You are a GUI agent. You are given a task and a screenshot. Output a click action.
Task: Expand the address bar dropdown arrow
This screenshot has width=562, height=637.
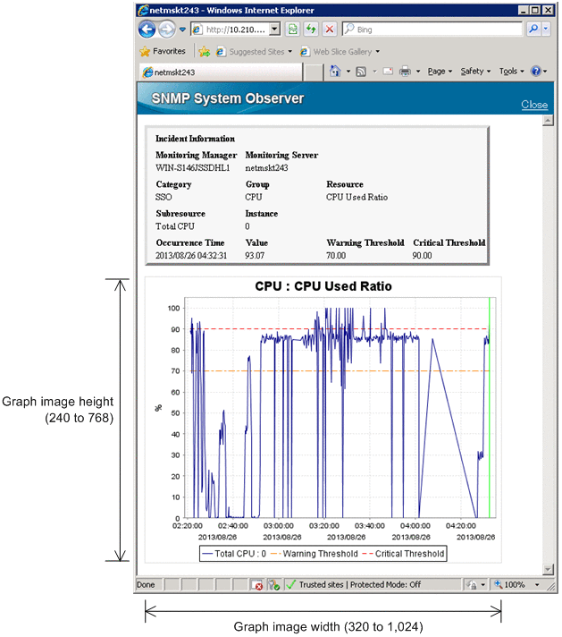pos(274,30)
